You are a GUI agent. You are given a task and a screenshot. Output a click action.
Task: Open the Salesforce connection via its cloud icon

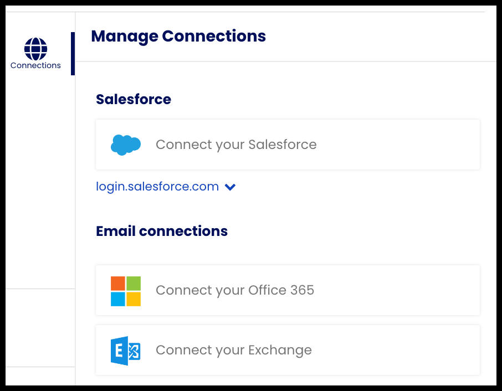click(x=126, y=144)
